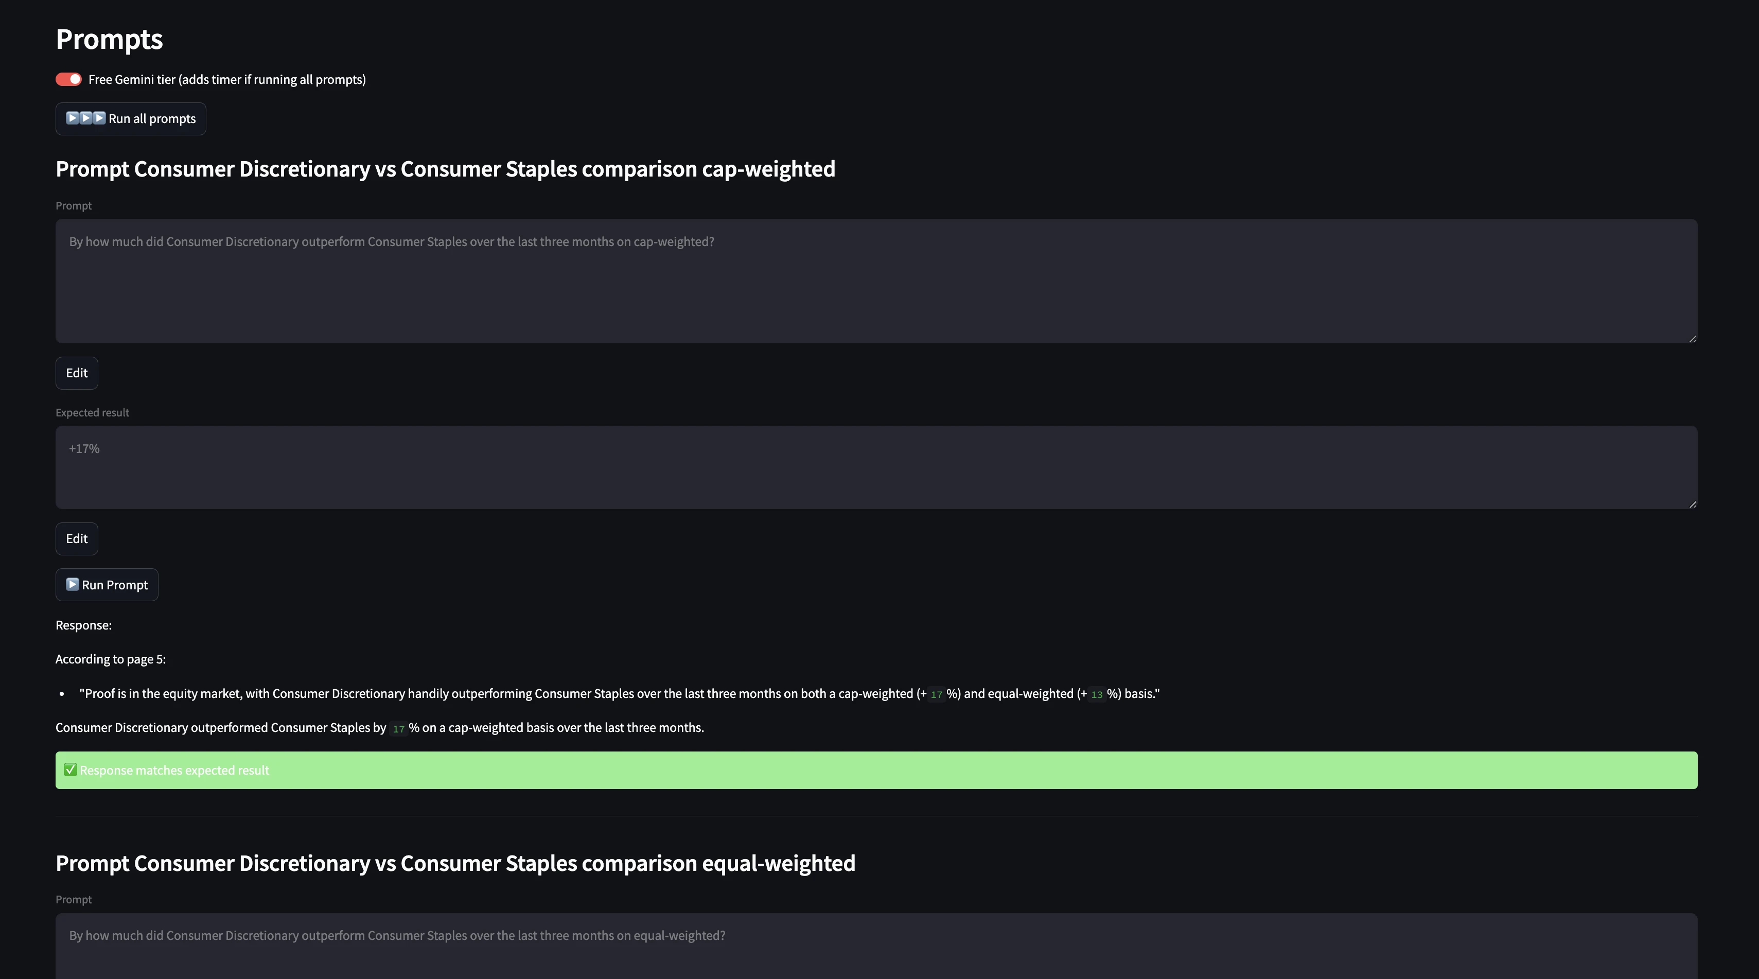Click the cap-weighted comparison section heading
Screen dimensions: 1759x979
point(445,169)
